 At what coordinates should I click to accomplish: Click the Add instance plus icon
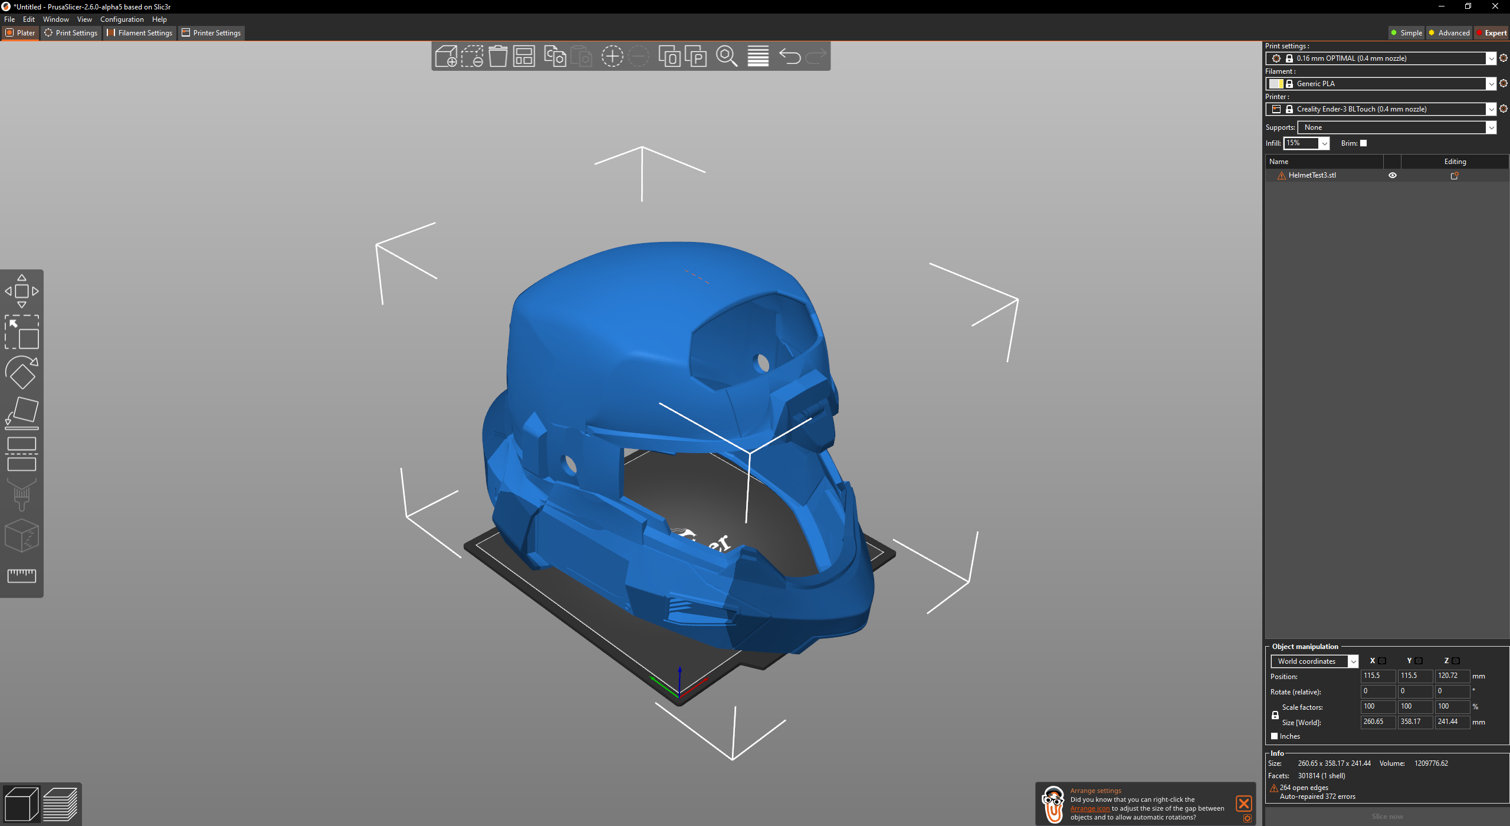(x=612, y=56)
